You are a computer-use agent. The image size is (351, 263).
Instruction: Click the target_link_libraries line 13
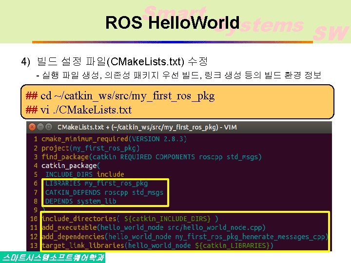point(157,245)
